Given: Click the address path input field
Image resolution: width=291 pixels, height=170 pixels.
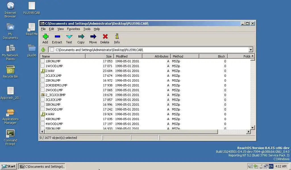Looking at the screenshot, I should click(149, 50).
